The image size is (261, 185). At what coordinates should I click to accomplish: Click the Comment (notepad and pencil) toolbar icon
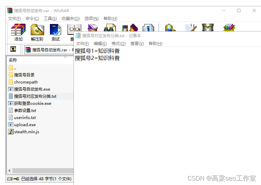pos(191,27)
